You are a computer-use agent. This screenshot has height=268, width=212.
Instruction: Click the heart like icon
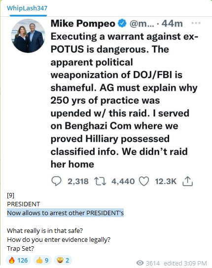tap(144, 181)
